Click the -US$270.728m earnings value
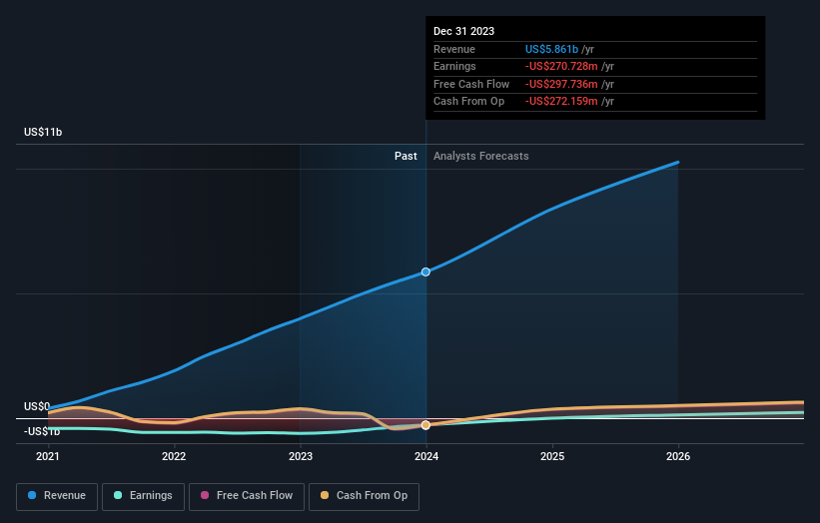The height and width of the screenshot is (523, 820). pos(561,66)
